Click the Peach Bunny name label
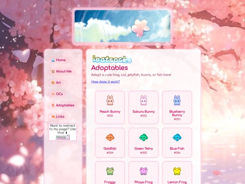Viewport: 245px width, 184px height. 110,112
